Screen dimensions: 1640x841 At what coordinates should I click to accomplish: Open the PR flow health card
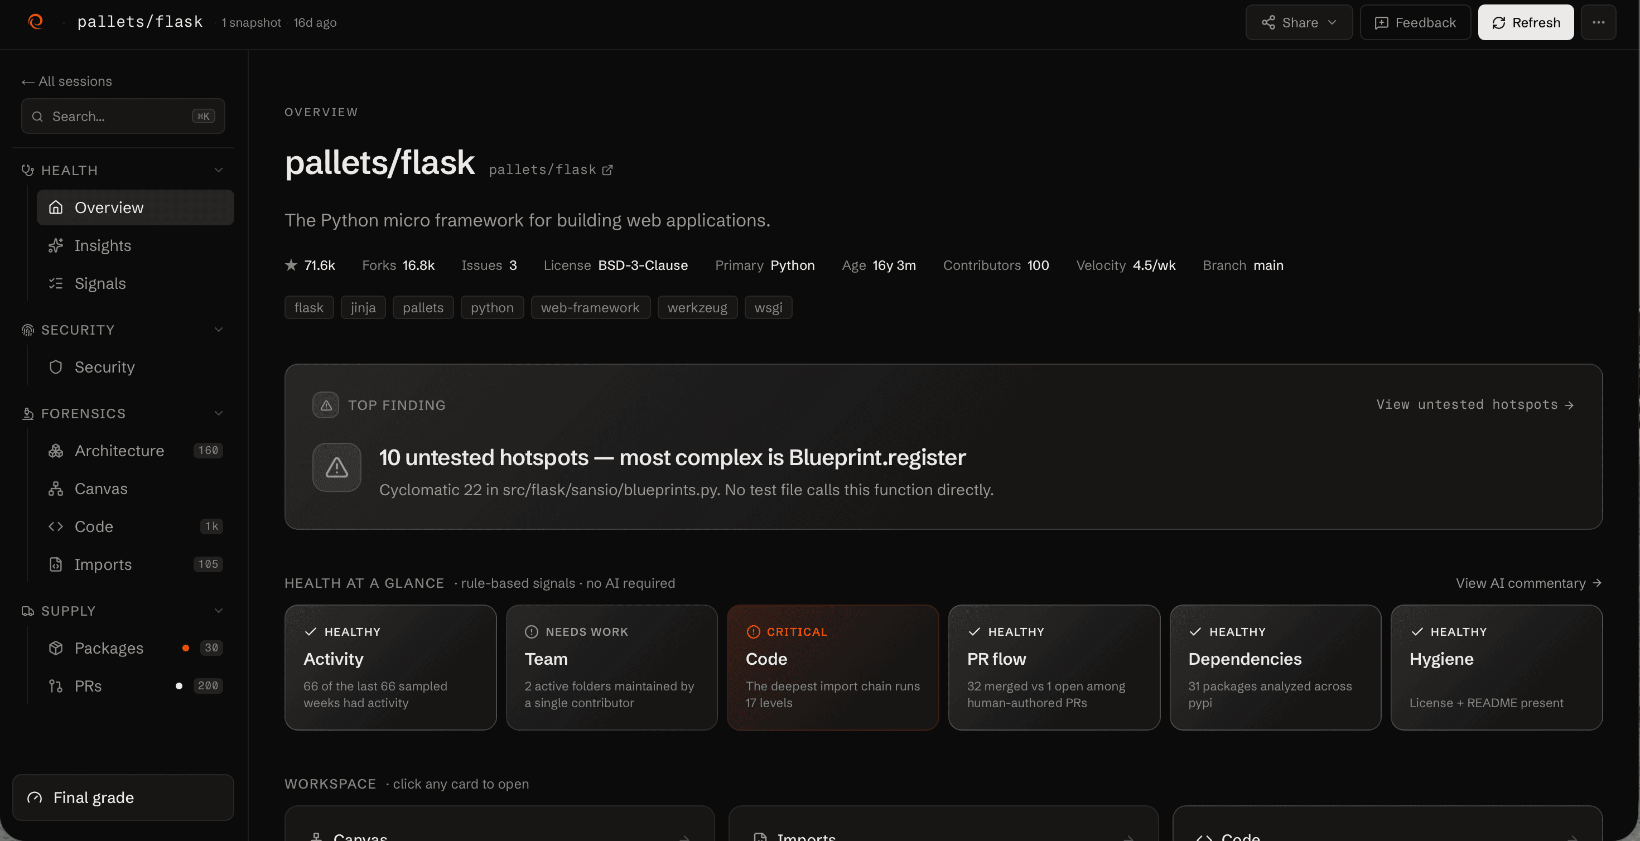pyautogui.click(x=1054, y=667)
